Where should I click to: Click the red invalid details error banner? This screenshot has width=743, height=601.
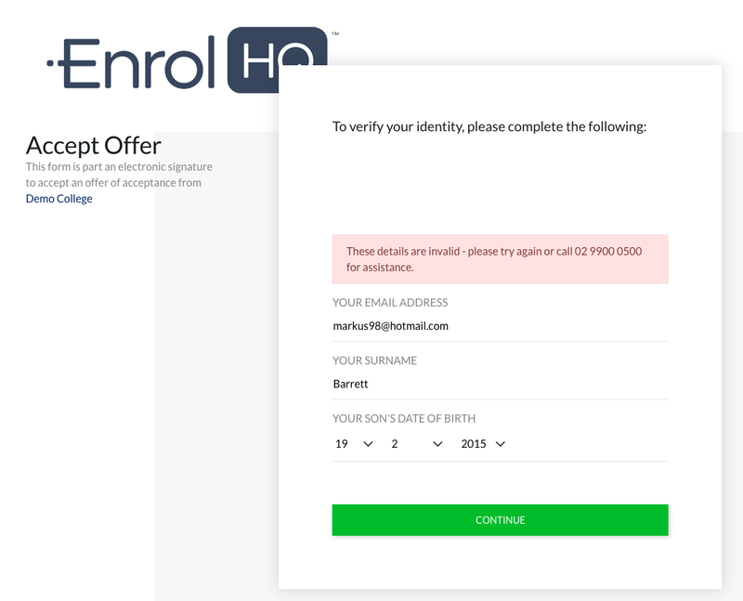coord(500,259)
